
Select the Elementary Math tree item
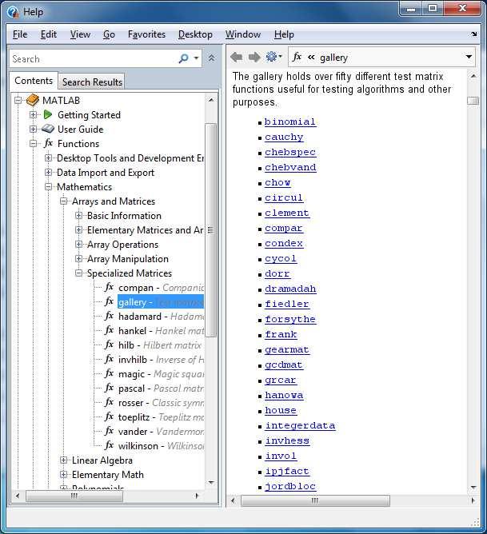tap(108, 474)
